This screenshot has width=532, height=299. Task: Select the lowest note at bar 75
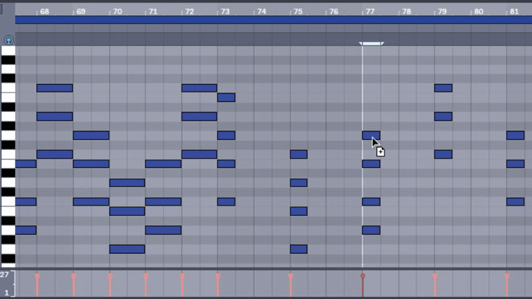tap(299, 249)
